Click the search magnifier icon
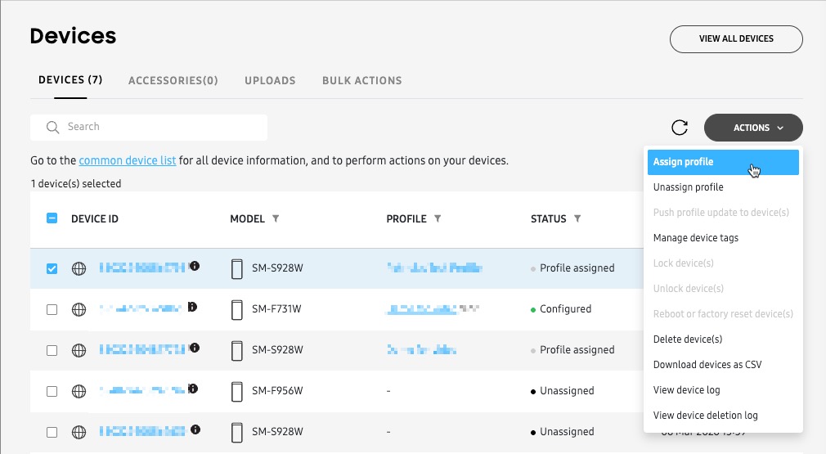The image size is (826, 454). pos(52,128)
